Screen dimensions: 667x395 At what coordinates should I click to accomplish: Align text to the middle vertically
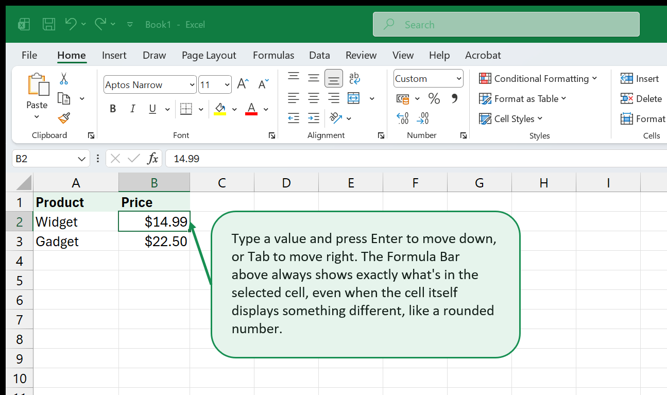(x=314, y=78)
